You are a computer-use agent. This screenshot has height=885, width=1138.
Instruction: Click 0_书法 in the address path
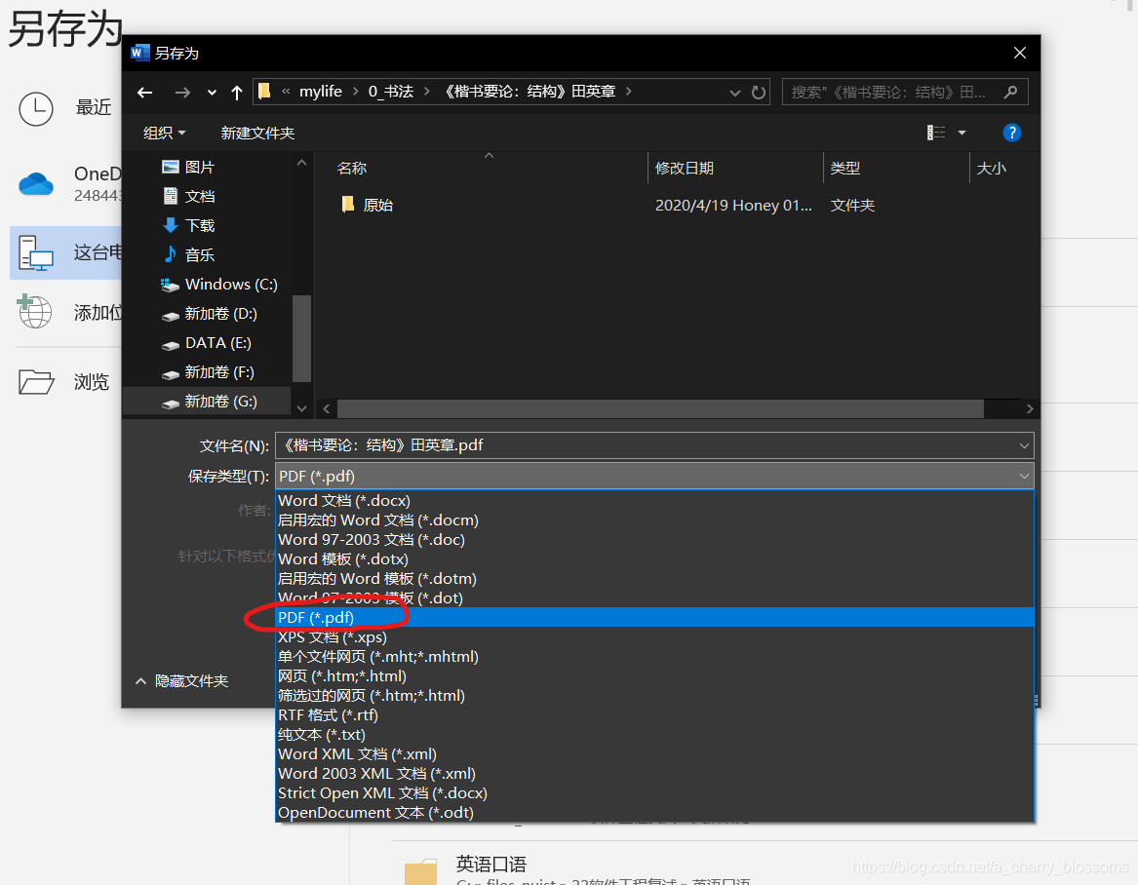390,93
